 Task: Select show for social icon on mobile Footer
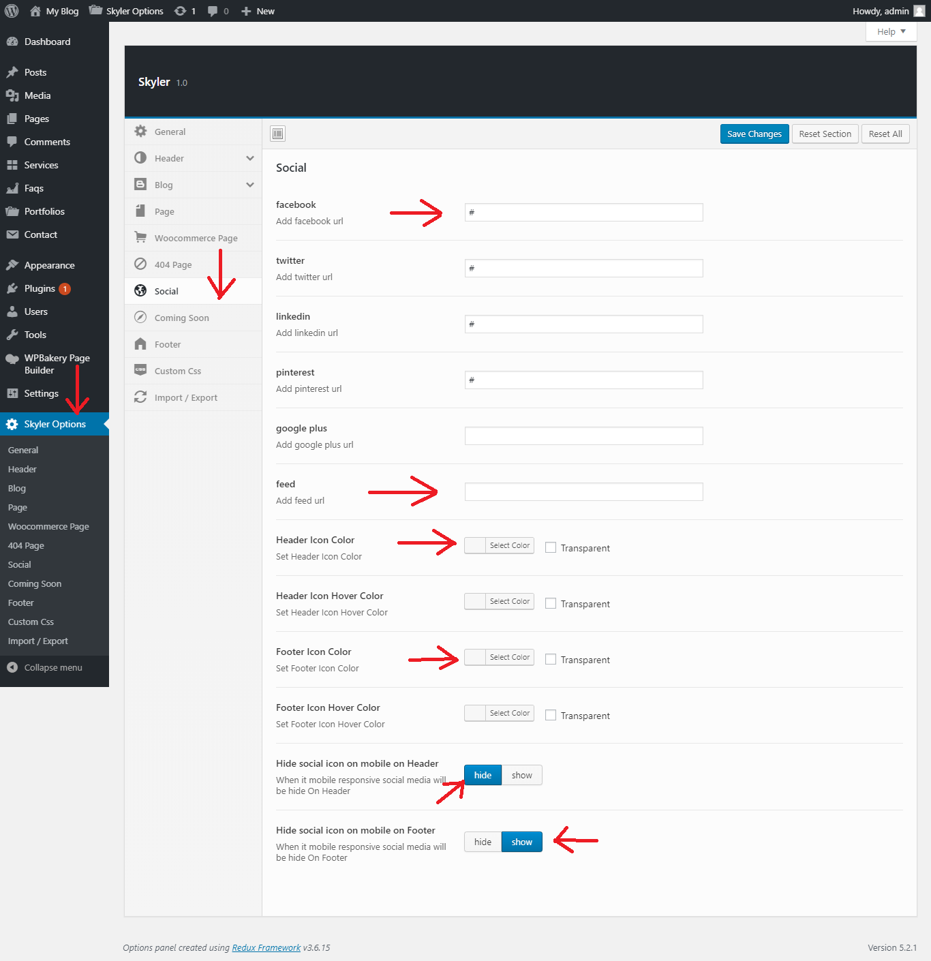click(x=522, y=842)
